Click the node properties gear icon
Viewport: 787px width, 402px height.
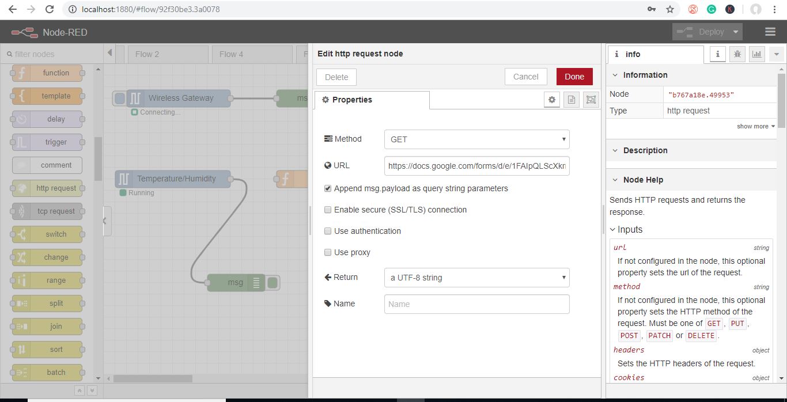point(552,100)
